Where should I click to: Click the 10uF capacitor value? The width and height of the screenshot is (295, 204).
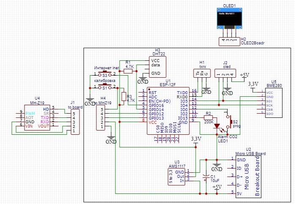[x=215, y=181]
